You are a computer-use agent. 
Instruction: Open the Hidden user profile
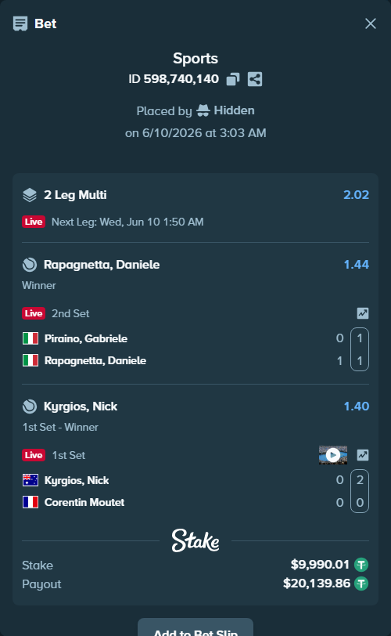pyautogui.click(x=225, y=110)
